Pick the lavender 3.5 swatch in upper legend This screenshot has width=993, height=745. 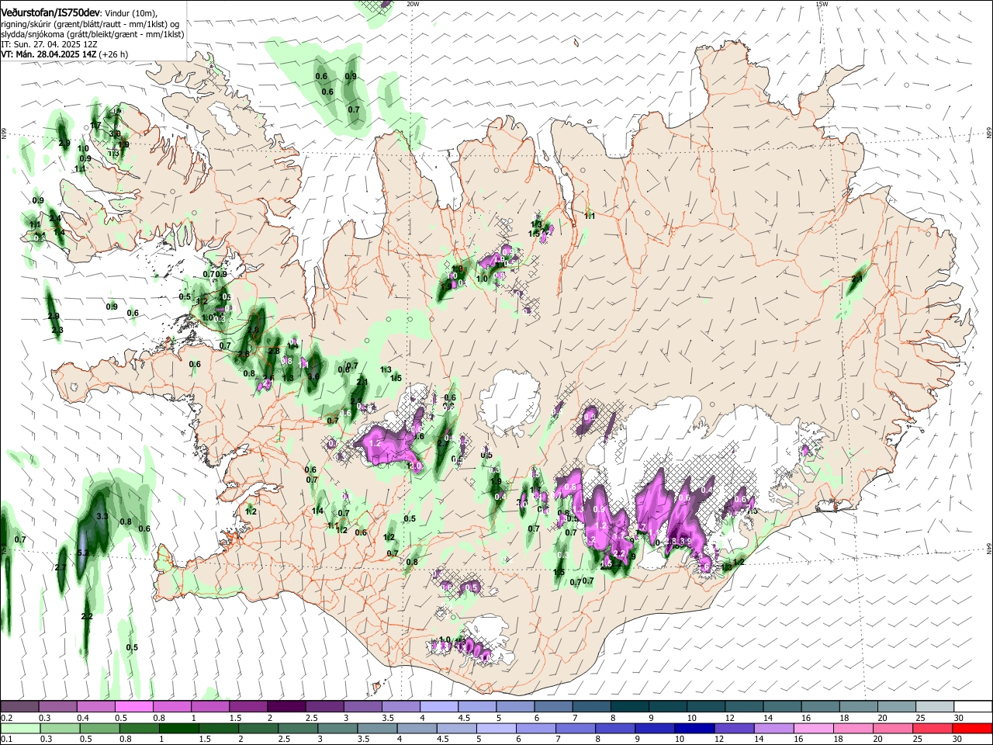click(401, 707)
